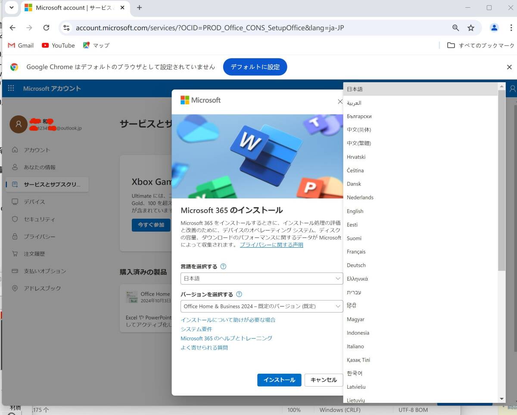Click デフォルトに設定 button
This screenshot has width=517, height=415.
[x=255, y=67]
